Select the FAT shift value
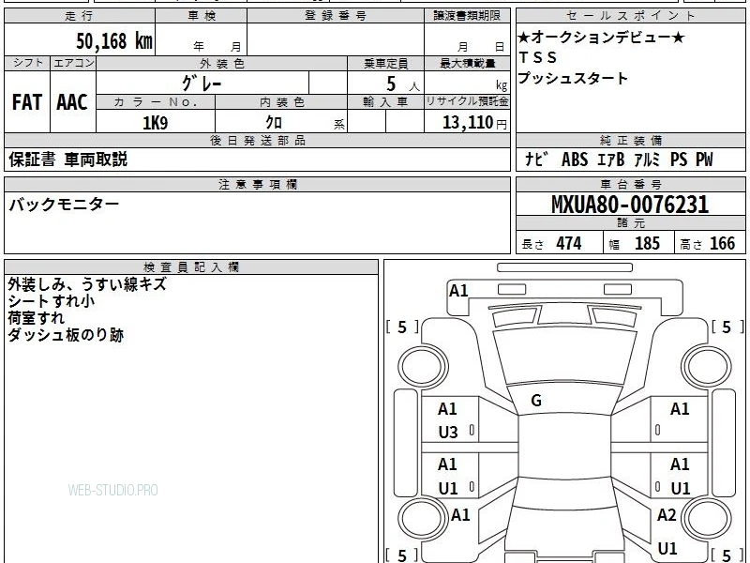Image resolution: width=750 pixels, height=563 pixels. (x=27, y=102)
